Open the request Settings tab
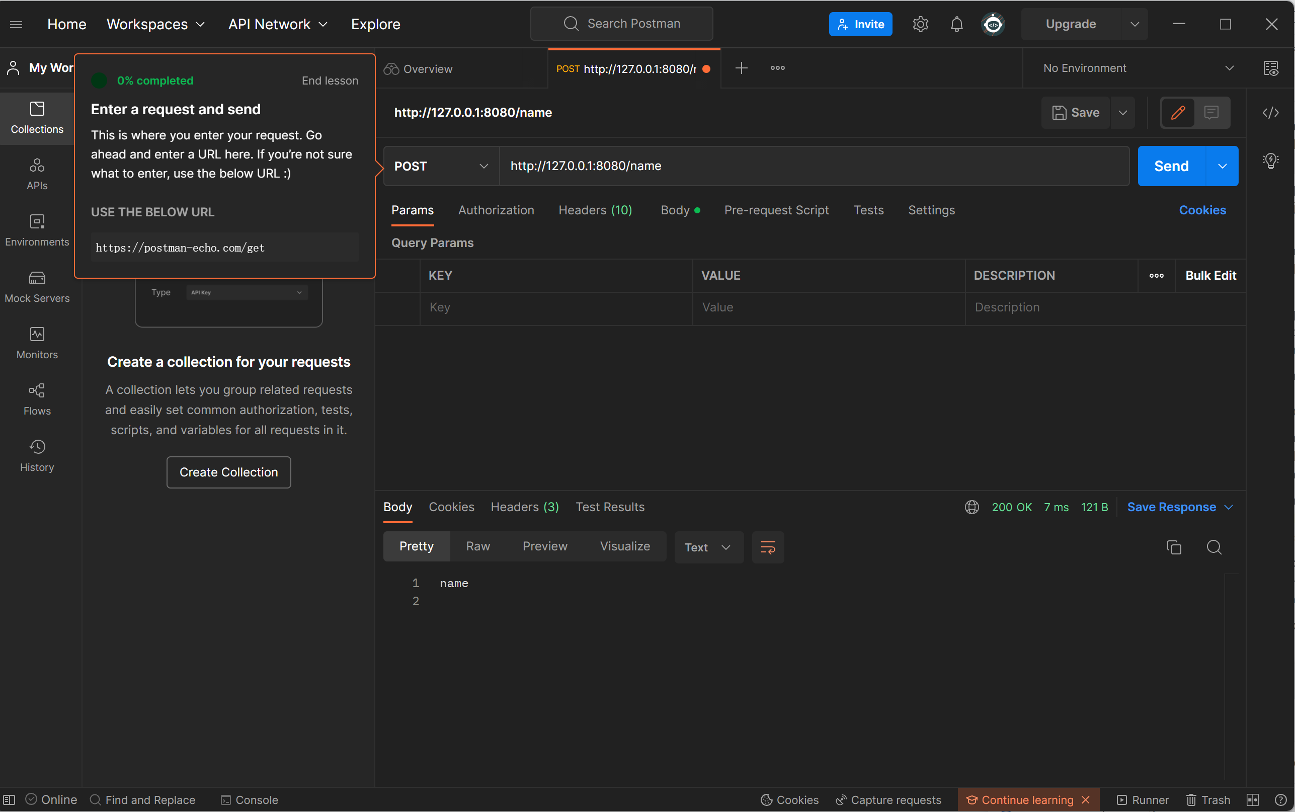Screen dimensions: 1295x812 click(x=931, y=210)
